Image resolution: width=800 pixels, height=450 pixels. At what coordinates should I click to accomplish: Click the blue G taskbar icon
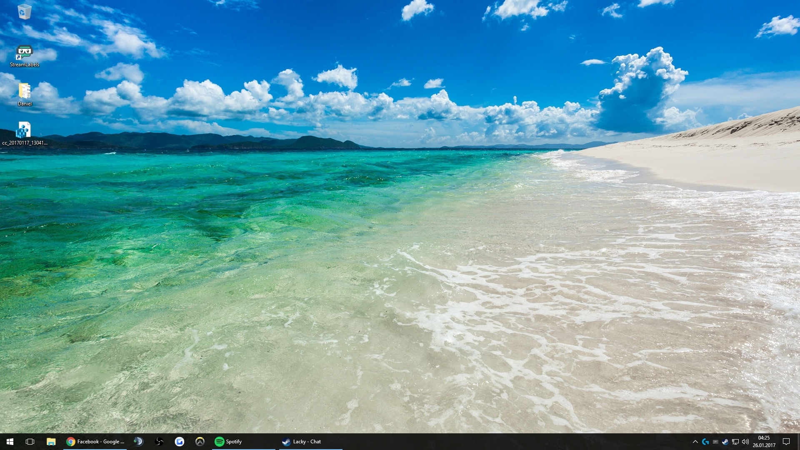tap(180, 442)
